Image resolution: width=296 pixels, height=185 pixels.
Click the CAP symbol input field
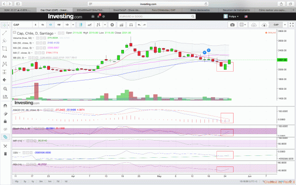(22, 25)
